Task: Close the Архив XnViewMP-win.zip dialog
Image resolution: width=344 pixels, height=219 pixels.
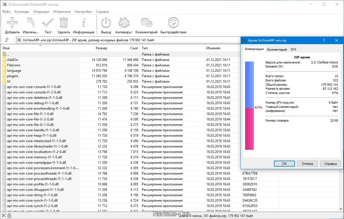Action: click(337, 40)
